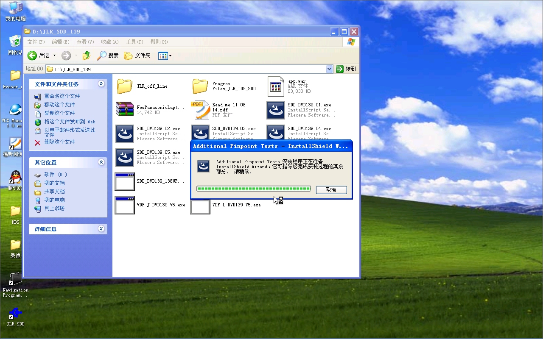The width and height of the screenshot is (543, 339).
Task: Cancel the InstallShield preparation with 取消
Action: (x=331, y=190)
